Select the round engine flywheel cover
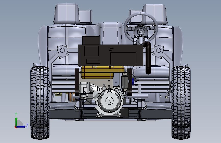221x143 pixels. coord(110,101)
